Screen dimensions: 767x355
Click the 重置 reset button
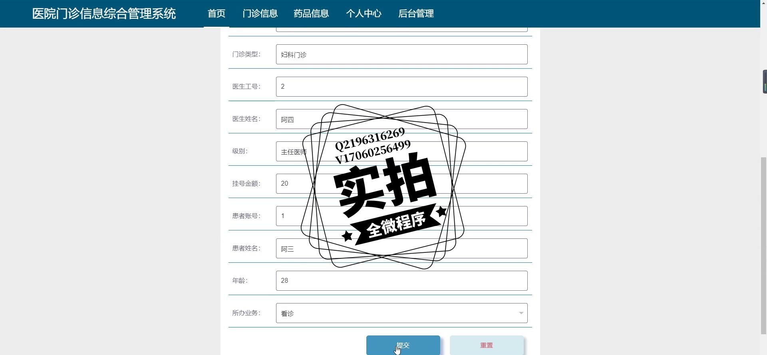487,345
